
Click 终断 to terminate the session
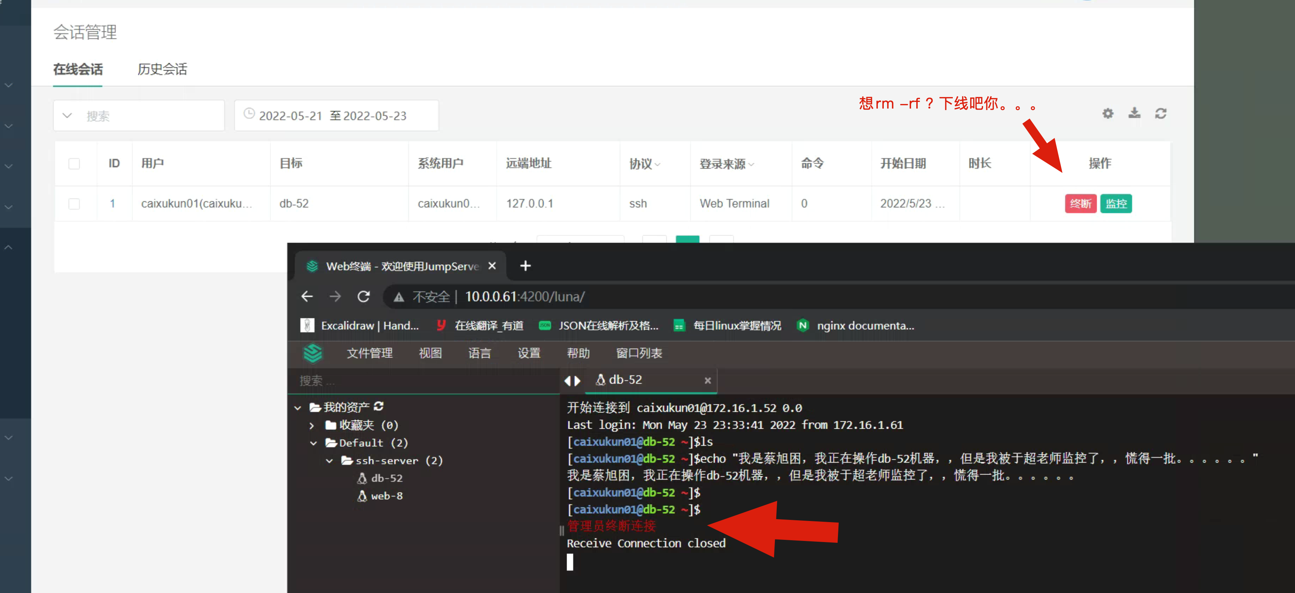point(1081,204)
